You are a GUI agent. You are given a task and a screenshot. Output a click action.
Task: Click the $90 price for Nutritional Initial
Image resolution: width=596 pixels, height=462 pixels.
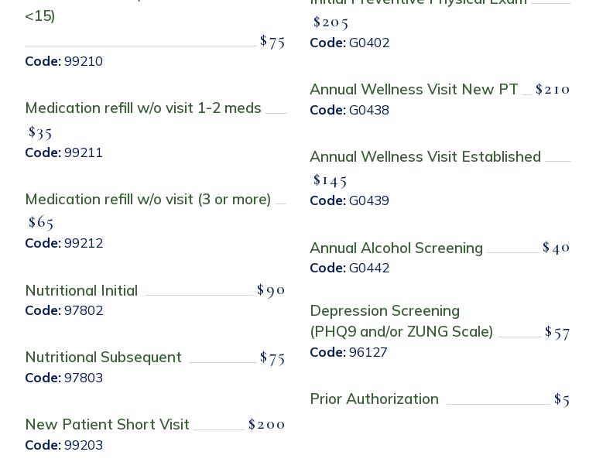pos(271,290)
